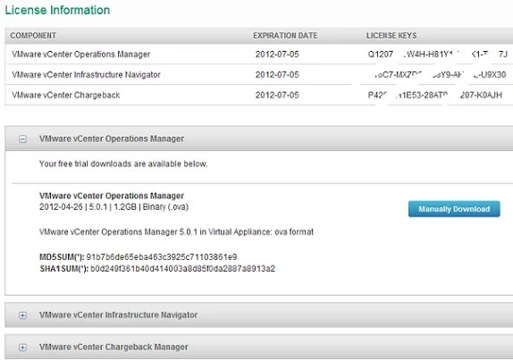Expand the vCenter Infrastructure Navigator section
The image size is (513, 360).
[x=22, y=315]
